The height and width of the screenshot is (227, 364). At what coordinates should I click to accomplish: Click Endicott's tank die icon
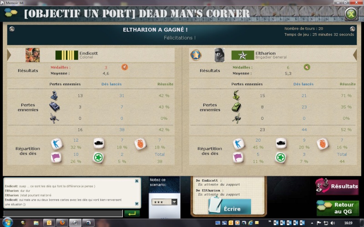tap(99, 143)
